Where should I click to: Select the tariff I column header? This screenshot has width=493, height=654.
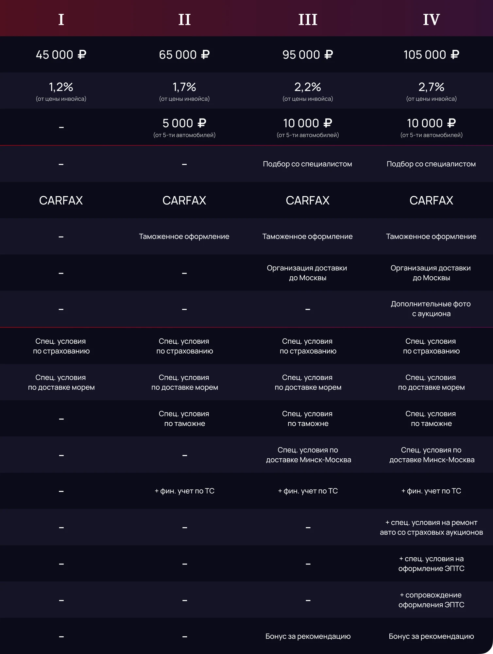coord(61,20)
